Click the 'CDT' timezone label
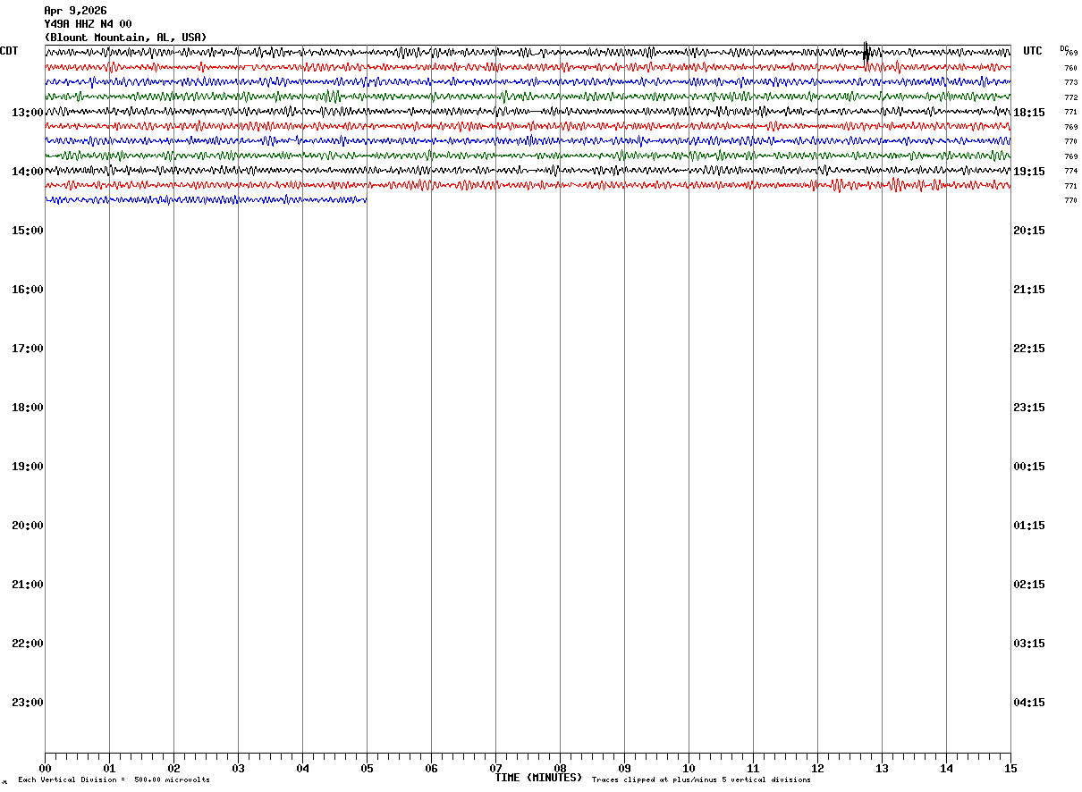This screenshot has height=792, width=1082. tap(9, 51)
